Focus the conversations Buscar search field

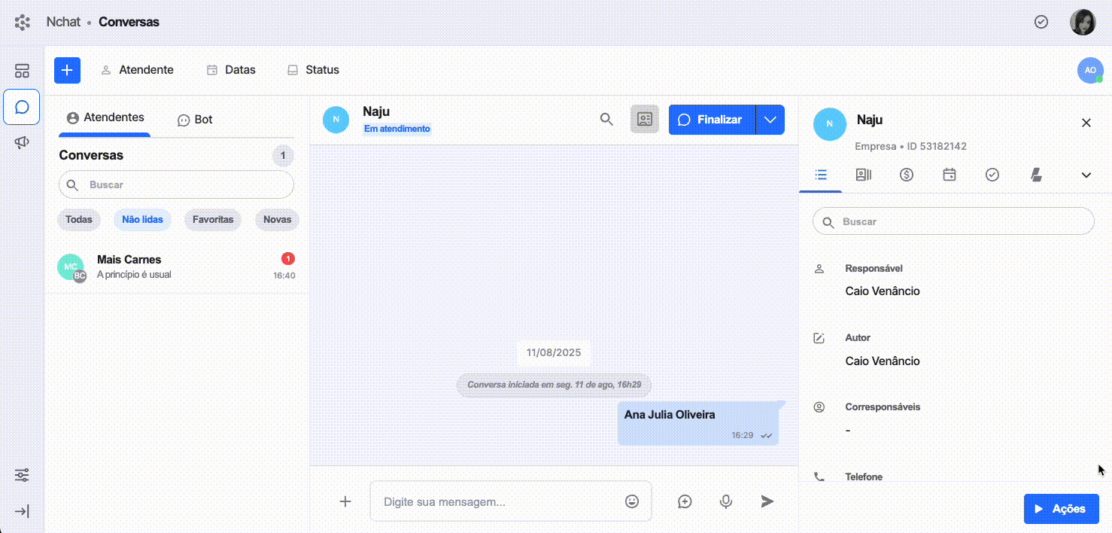tap(176, 184)
